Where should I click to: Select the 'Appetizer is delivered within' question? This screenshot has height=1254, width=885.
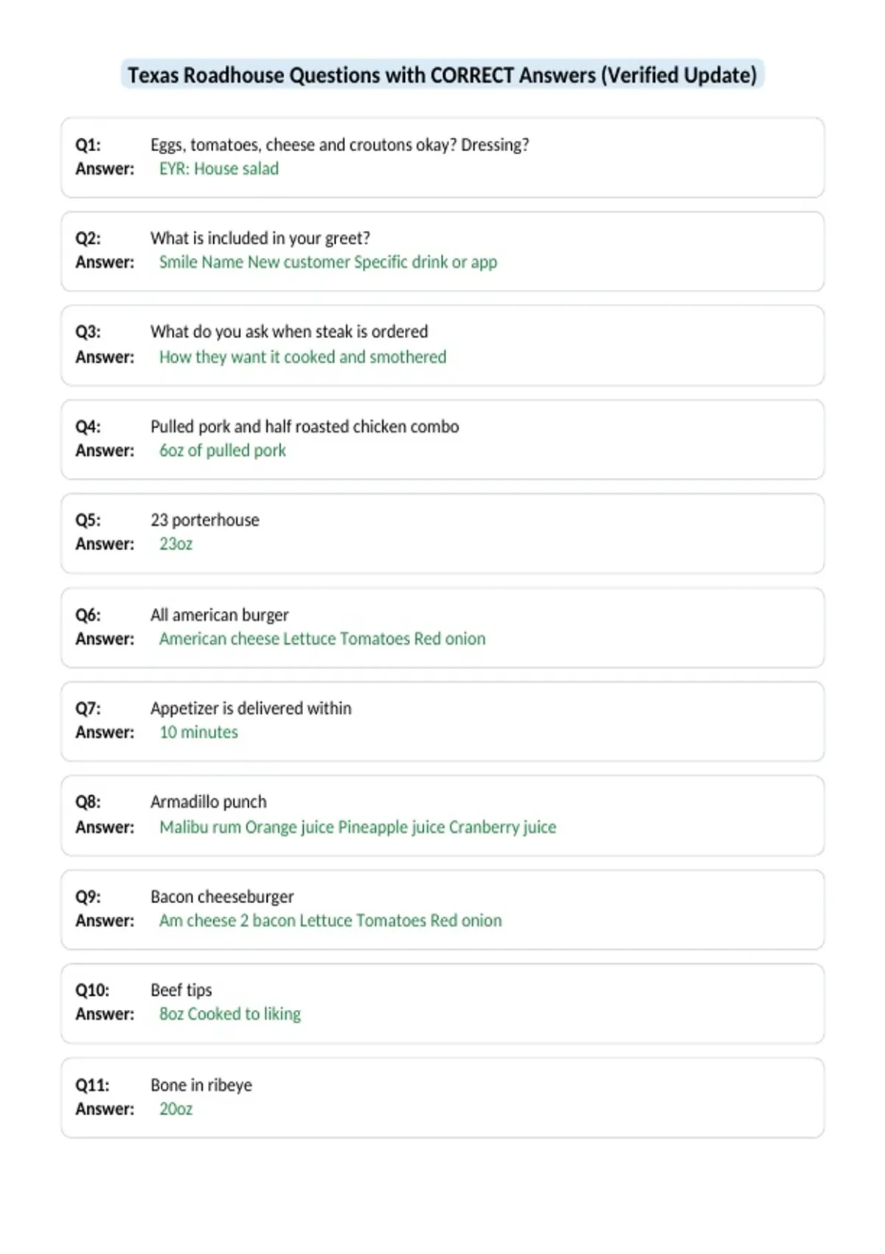[x=251, y=708]
